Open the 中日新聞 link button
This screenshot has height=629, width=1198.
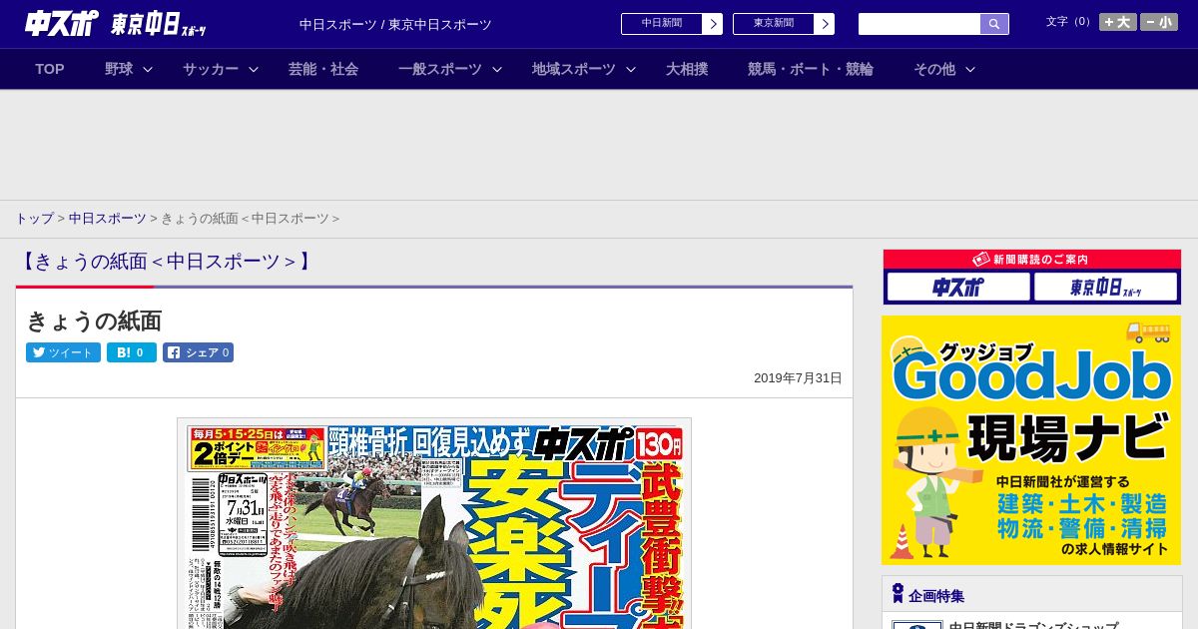point(662,24)
